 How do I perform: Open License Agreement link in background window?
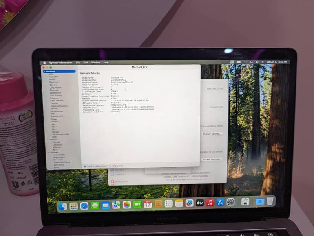tap(200, 176)
